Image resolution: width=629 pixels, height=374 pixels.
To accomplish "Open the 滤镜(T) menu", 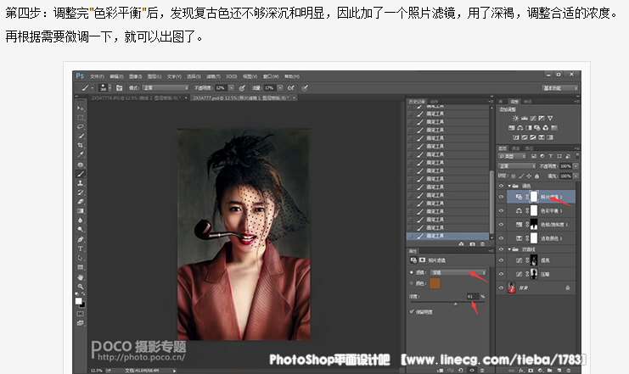I will click(213, 76).
